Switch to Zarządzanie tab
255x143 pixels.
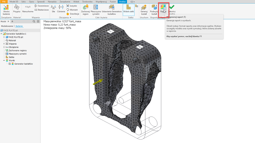65,2
